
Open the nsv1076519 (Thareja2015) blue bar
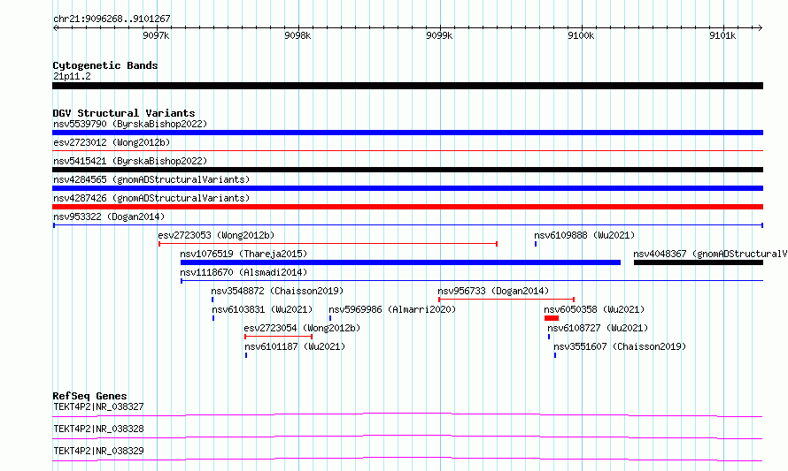[400, 262]
